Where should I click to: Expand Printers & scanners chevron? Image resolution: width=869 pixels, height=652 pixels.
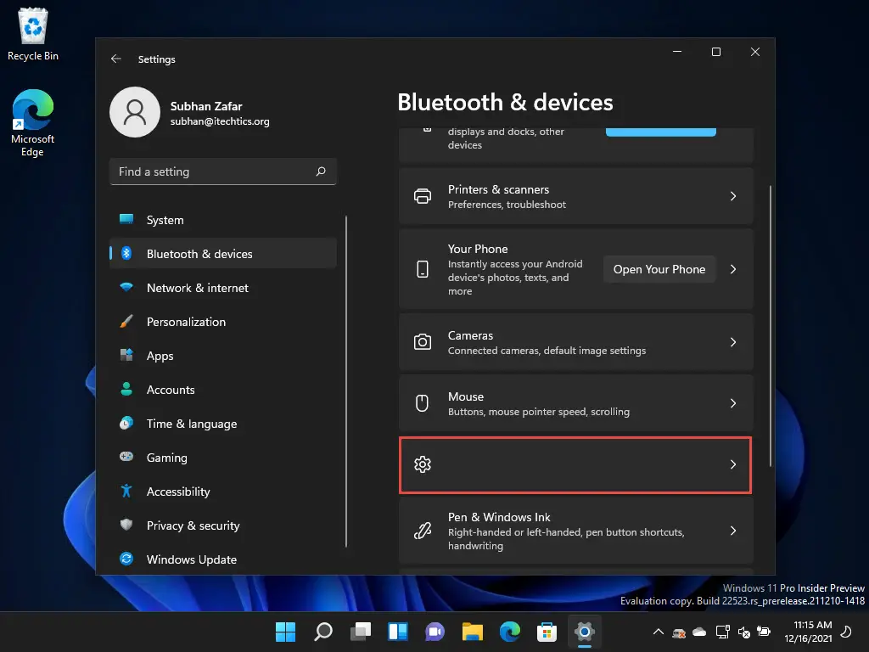pos(733,196)
